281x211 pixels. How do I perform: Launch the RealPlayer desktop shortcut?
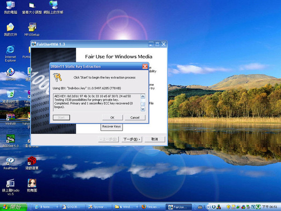click(10, 163)
